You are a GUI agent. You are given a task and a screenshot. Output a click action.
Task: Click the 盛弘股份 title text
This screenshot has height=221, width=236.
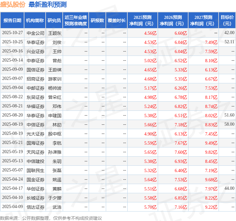(13, 4)
